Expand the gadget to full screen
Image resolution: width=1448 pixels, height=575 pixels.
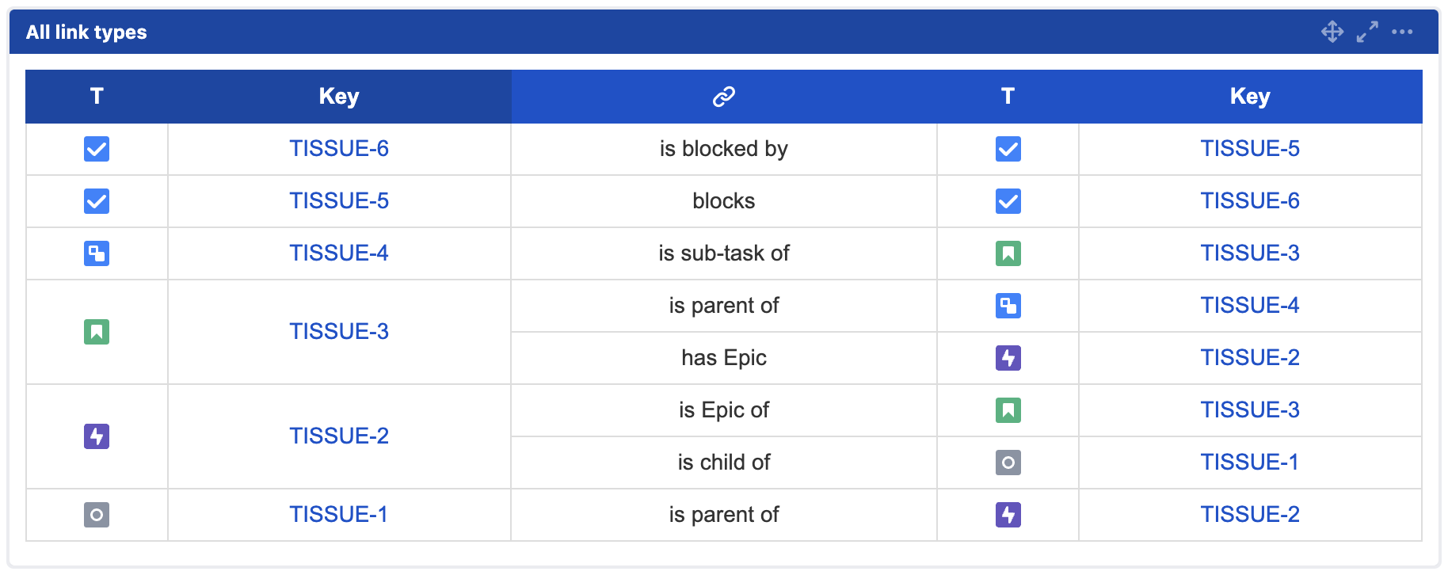pyautogui.click(x=1367, y=32)
